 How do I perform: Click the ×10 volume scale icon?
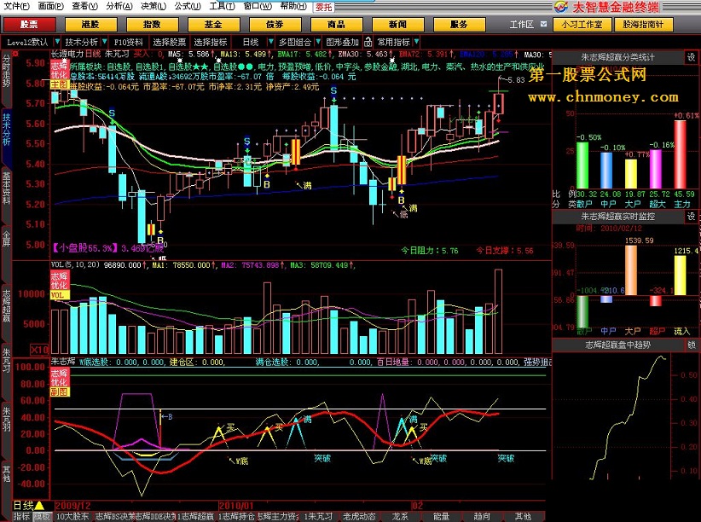[x=39, y=350]
